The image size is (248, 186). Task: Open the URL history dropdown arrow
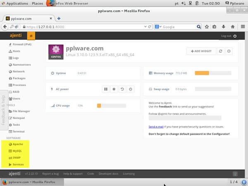click(x=145, y=27)
